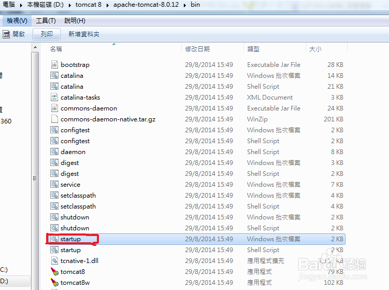Select the configtest Shell Script icon
The image size is (389, 290).
[x=54, y=141]
